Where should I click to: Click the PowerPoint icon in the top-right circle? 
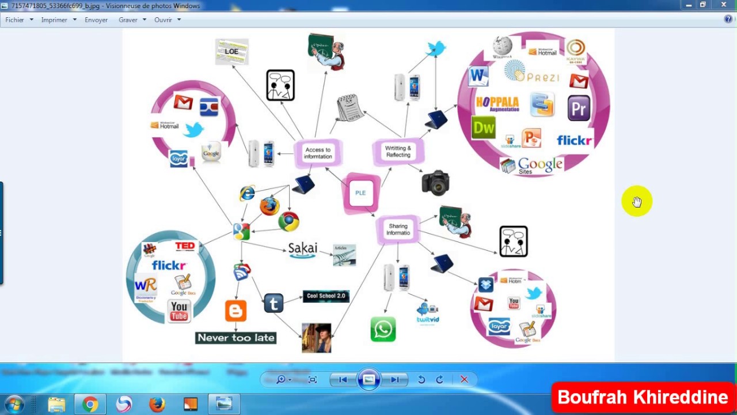click(x=531, y=138)
